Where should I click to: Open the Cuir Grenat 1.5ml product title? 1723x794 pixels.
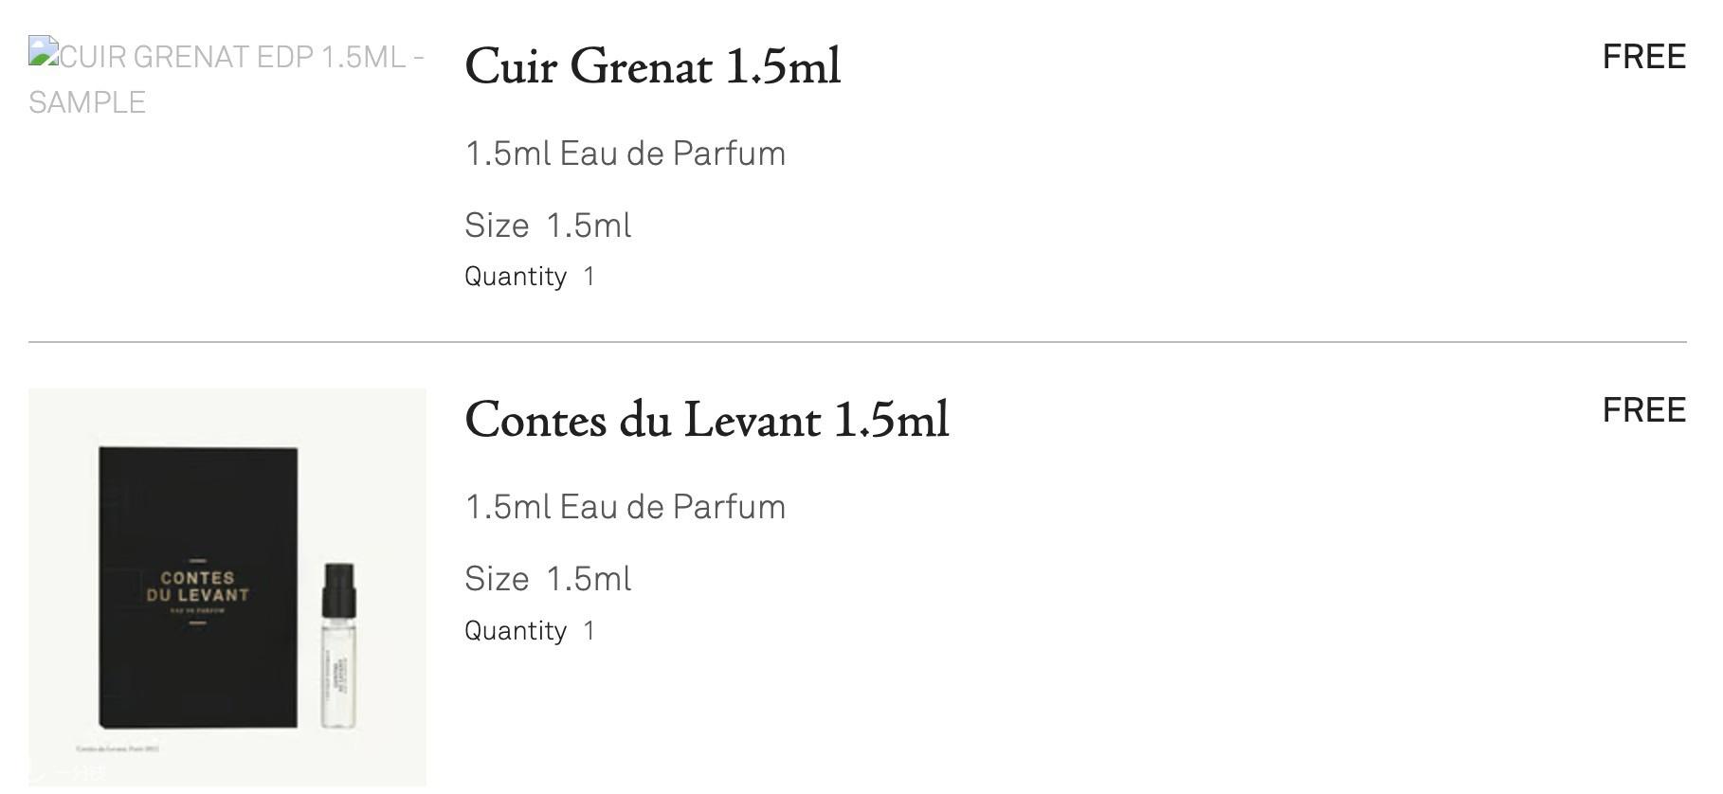coord(653,66)
